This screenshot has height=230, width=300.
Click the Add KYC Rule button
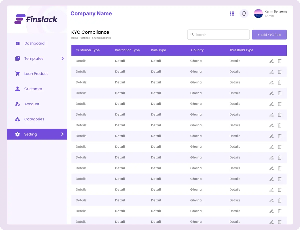pos(269,35)
